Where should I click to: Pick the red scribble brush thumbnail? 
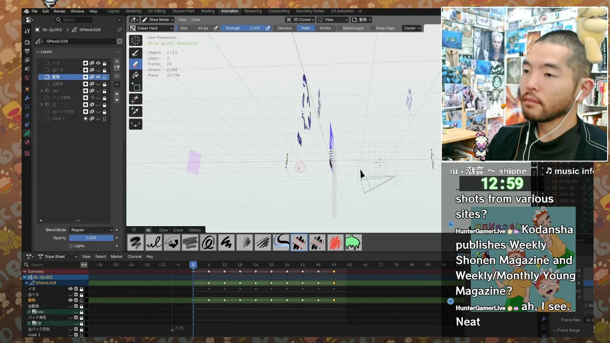coord(335,242)
